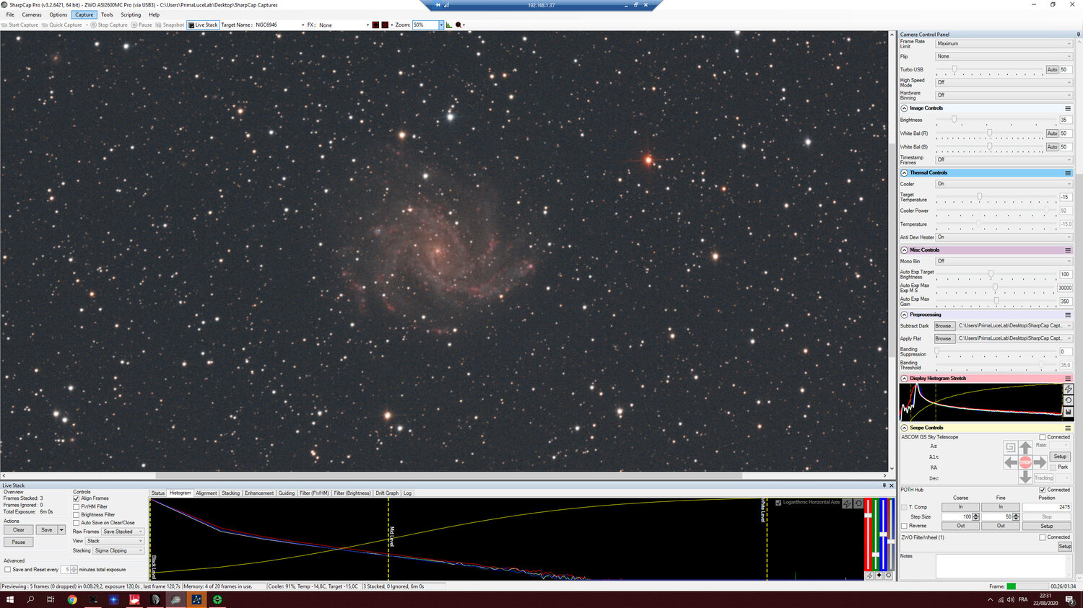Collapse the Thermal Controls section
Viewport: 1083px width, 608px height.
click(x=904, y=173)
